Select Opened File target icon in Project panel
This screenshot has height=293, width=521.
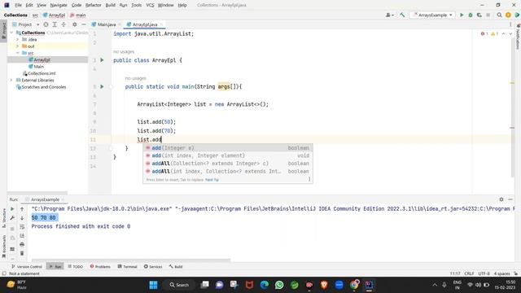coord(46,24)
